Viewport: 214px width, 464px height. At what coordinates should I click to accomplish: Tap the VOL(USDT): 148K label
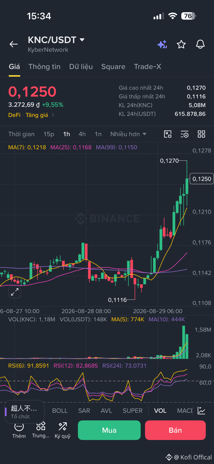(x=83, y=319)
